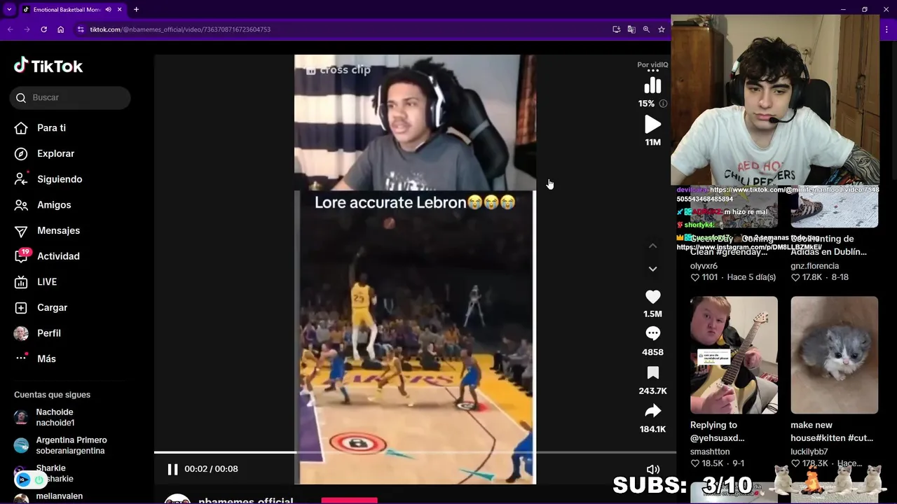Save video with bookmark icon
The width and height of the screenshot is (897, 504).
click(652, 372)
